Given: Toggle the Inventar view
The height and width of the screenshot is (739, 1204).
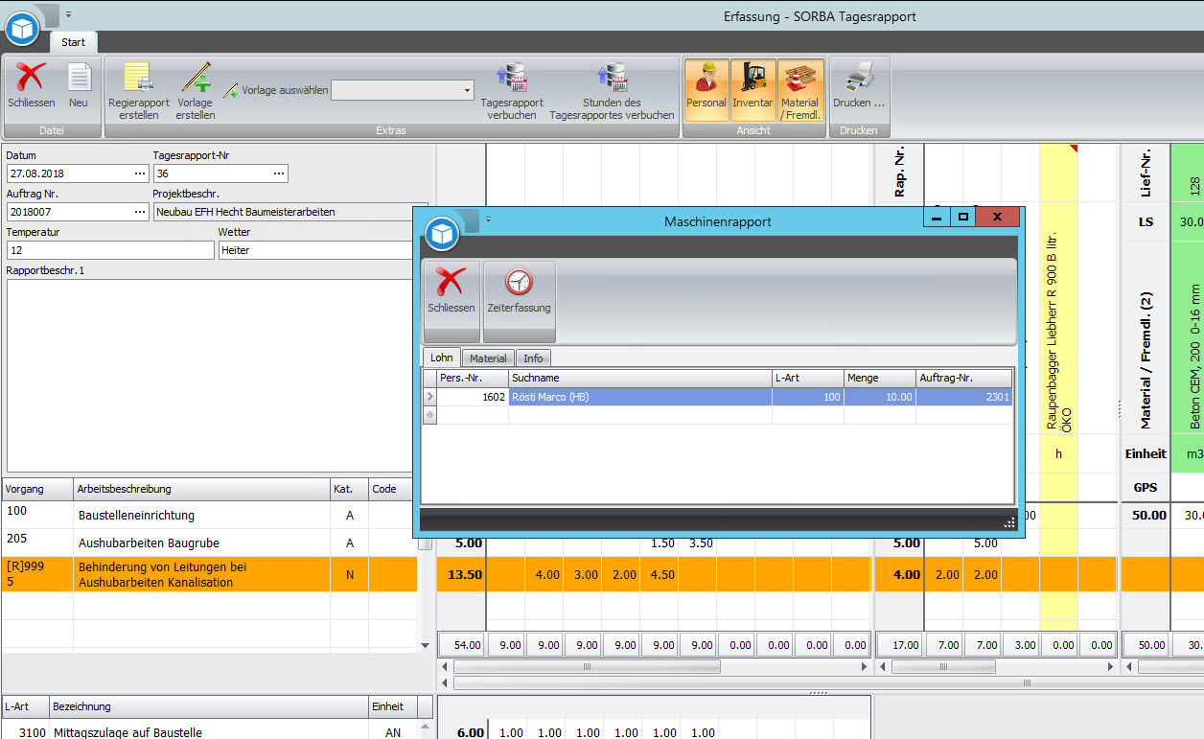Looking at the screenshot, I should click(752, 90).
